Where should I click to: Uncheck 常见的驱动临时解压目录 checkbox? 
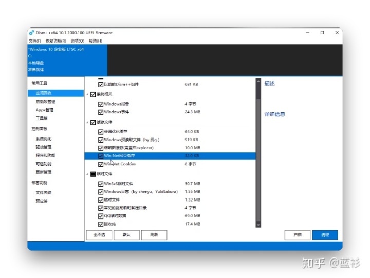click(101, 208)
